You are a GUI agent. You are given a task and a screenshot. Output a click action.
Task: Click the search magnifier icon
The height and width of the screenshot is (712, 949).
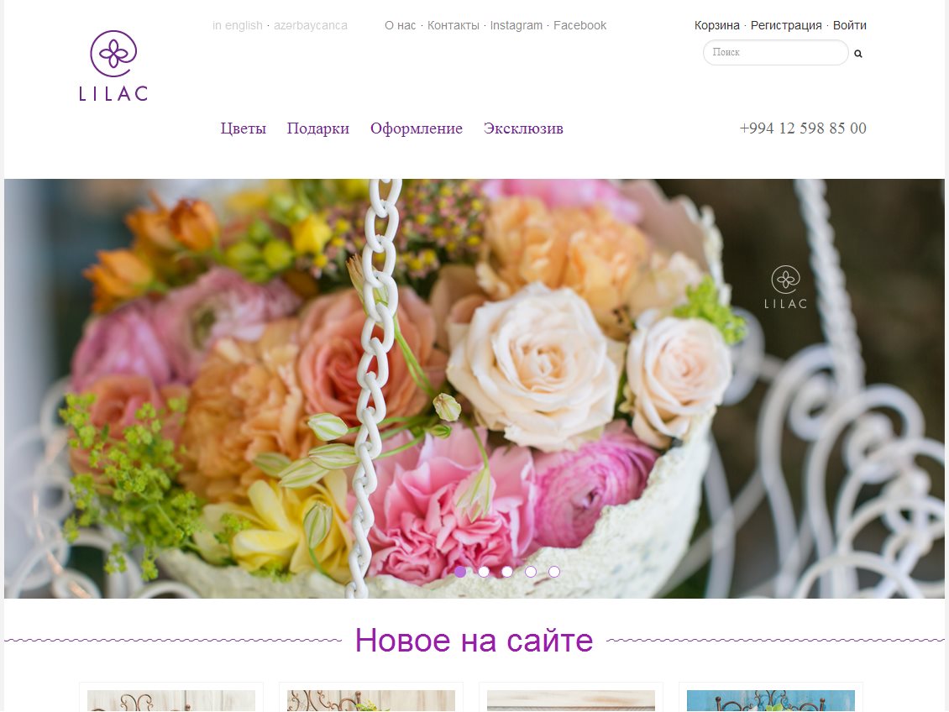pos(857,53)
